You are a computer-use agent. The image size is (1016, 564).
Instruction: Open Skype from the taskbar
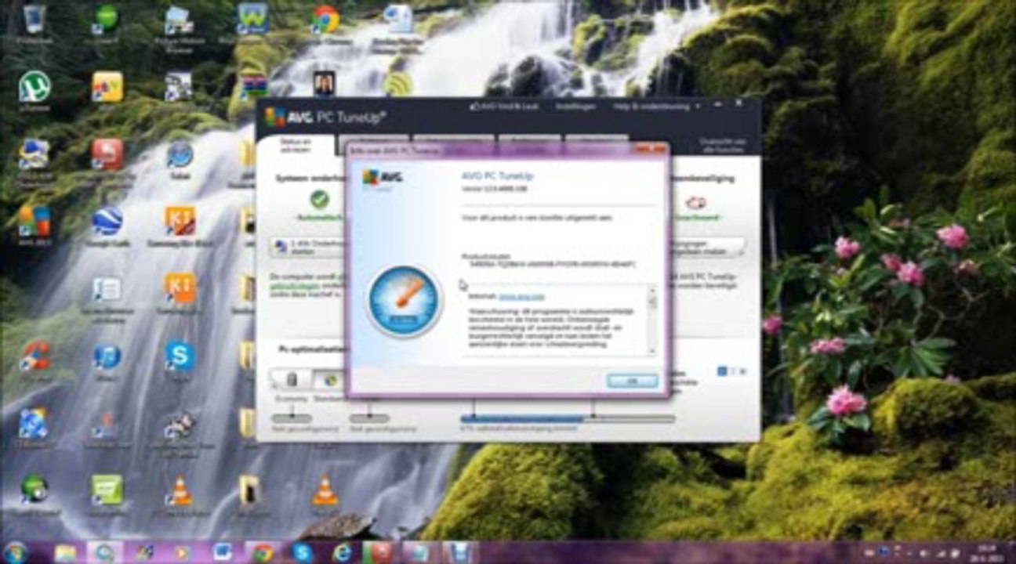click(302, 552)
